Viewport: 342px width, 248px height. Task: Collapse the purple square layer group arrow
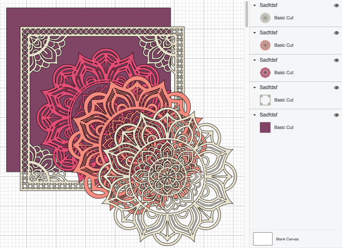[255, 115]
